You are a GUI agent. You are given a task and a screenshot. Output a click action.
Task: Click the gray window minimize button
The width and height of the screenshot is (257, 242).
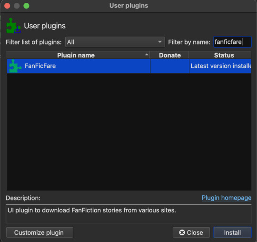pos(17,6)
